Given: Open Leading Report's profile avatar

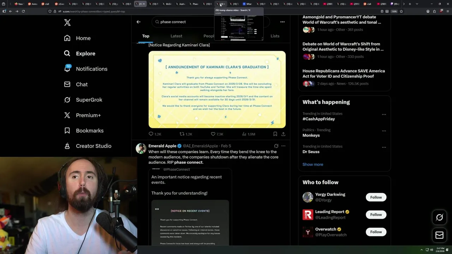Looking at the screenshot, I should pos(308,214).
